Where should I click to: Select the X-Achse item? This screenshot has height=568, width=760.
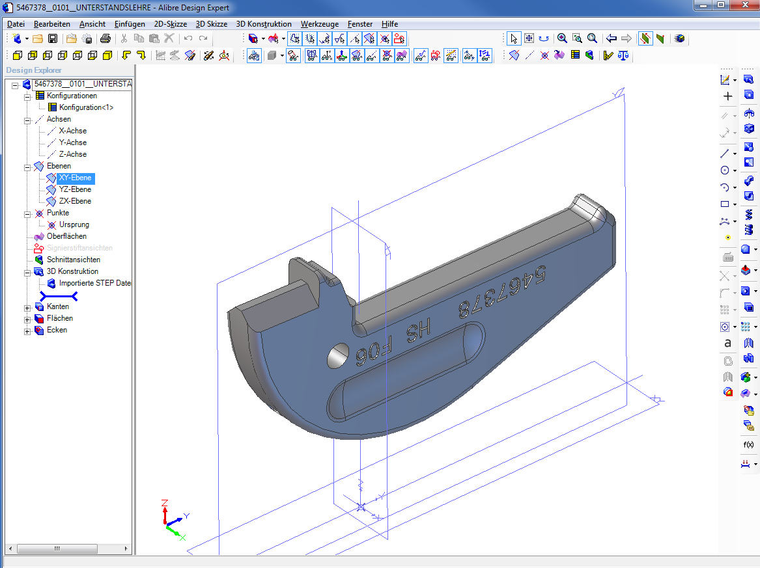[73, 131]
